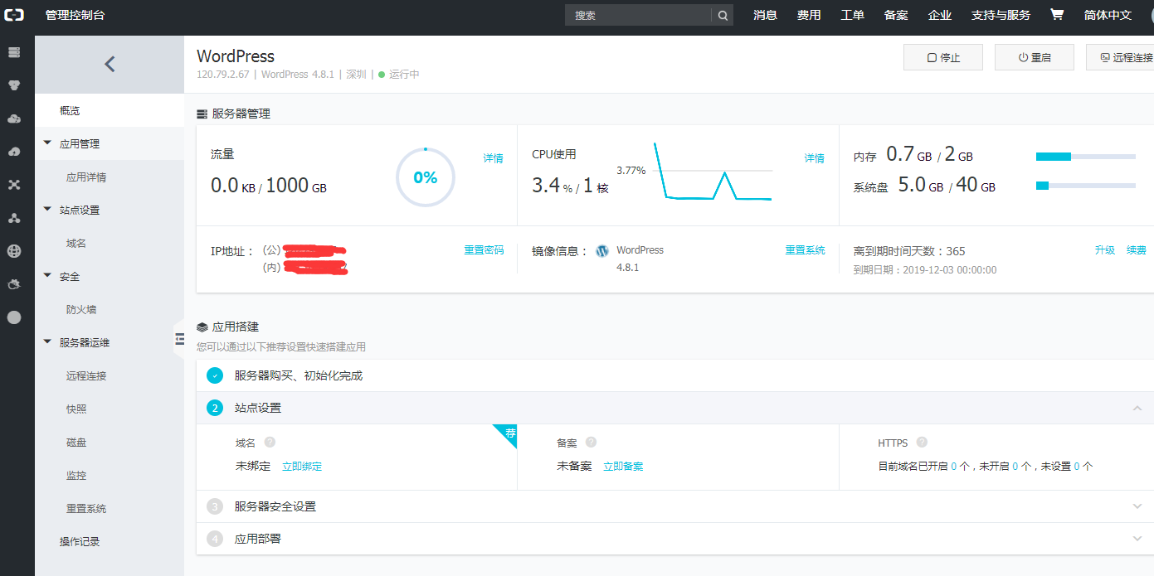Click the icon below the globe icon

click(x=14, y=284)
